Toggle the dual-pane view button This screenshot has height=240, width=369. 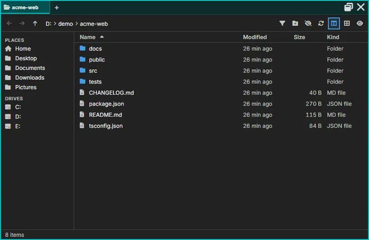pos(333,23)
